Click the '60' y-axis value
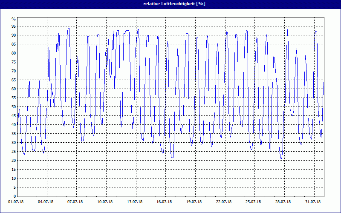The image size is (341, 213). click(x=14, y=89)
